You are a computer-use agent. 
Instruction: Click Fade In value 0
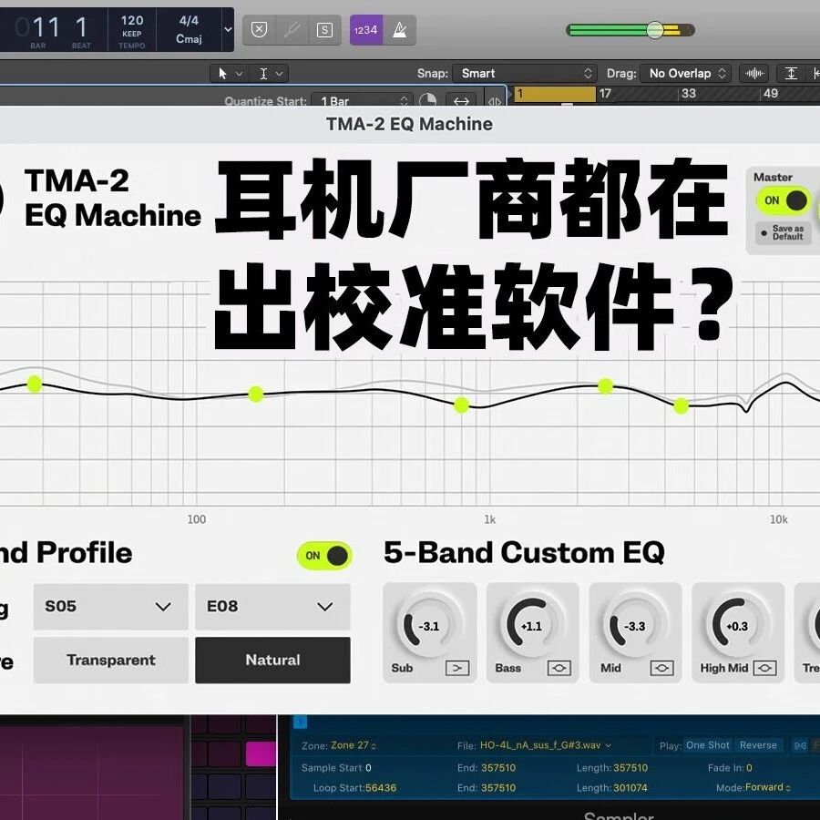[749, 768]
